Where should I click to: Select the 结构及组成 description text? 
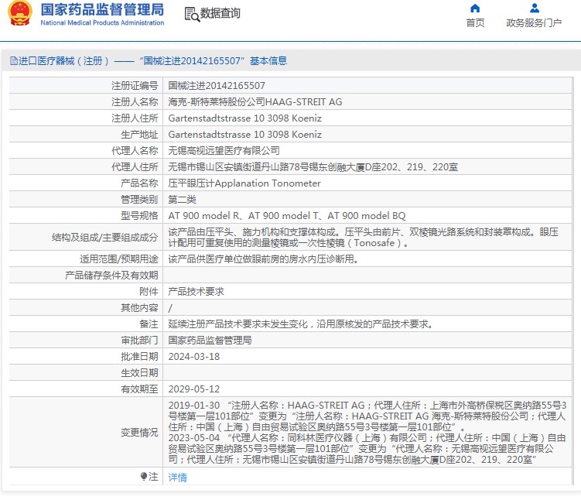(x=363, y=237)
